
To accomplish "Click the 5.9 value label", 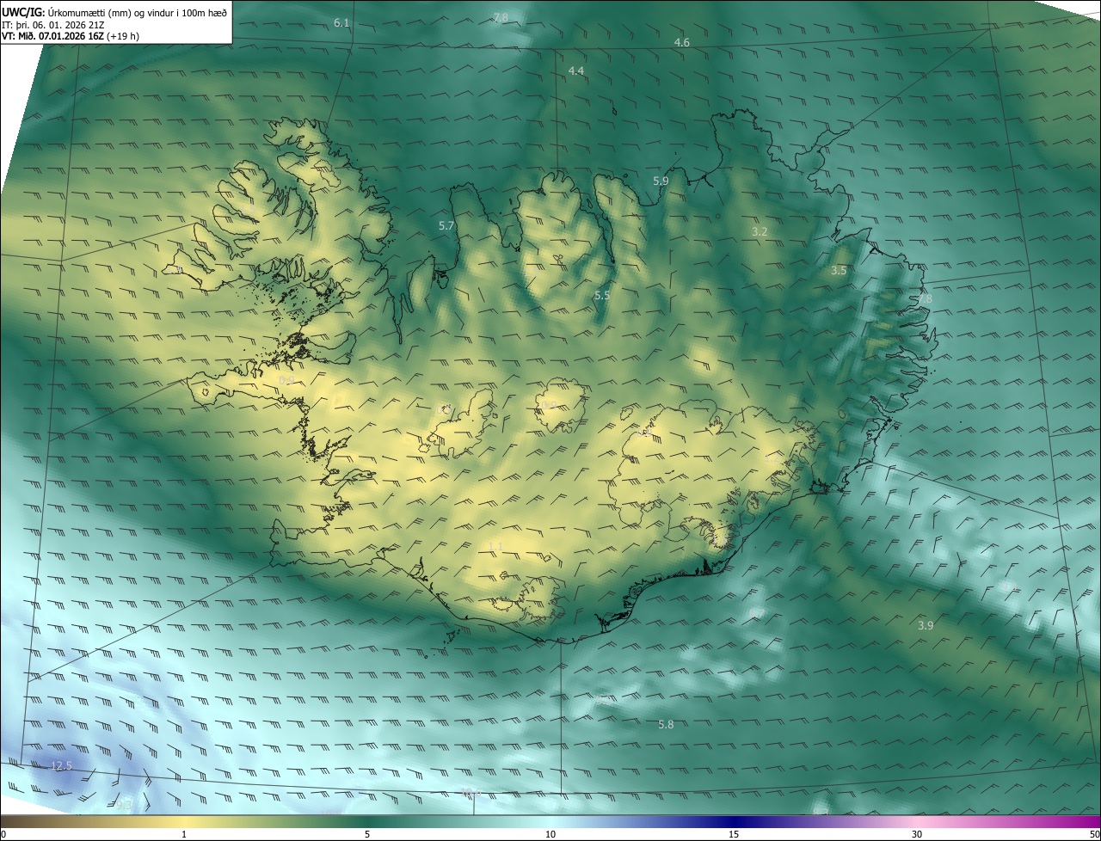I will pos(661,181).
